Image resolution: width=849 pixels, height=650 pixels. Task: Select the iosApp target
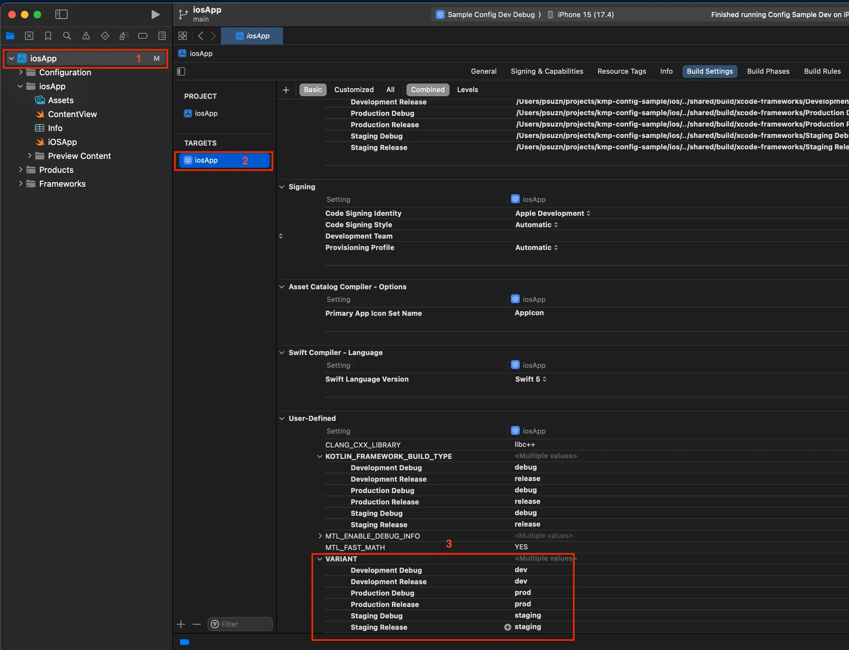[224, 160]
